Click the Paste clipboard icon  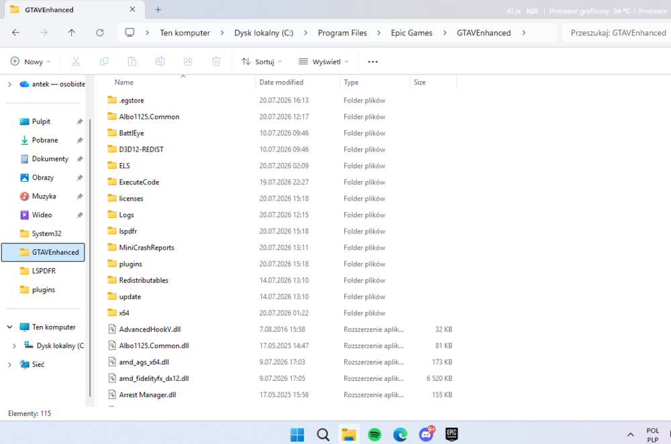[x=132, y=62]
